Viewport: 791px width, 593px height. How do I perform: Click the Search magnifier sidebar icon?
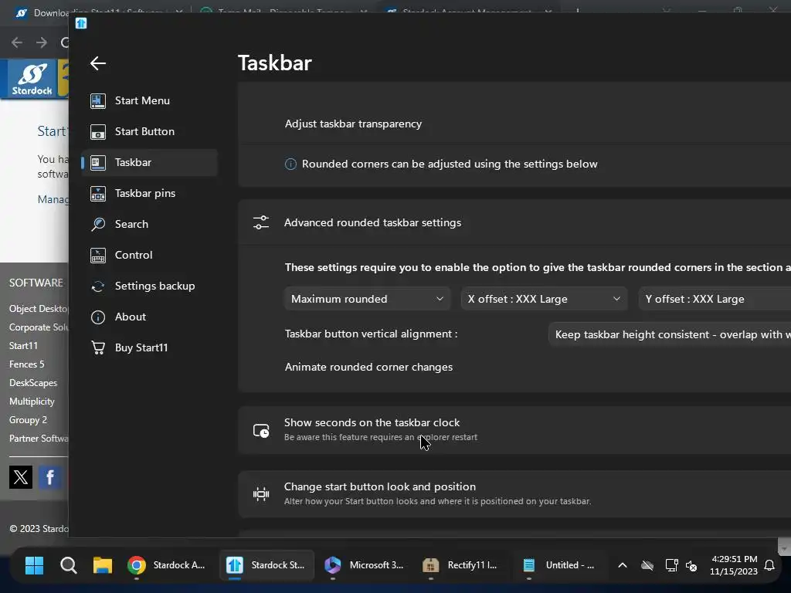(x=98, y=225)
